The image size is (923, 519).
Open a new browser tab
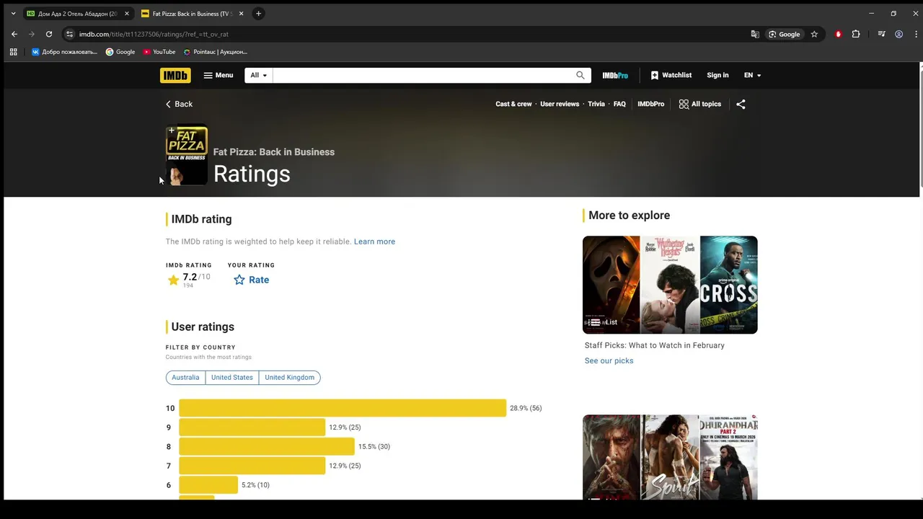pos(258,14)
